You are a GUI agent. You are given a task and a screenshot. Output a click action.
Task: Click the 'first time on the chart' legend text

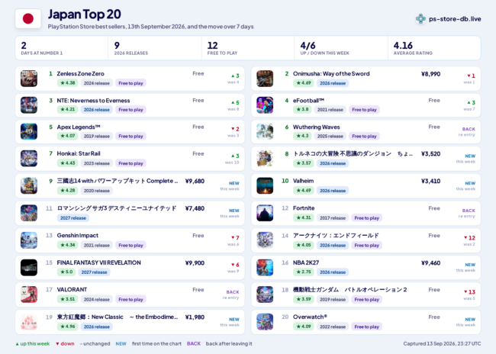click(156, 344)
